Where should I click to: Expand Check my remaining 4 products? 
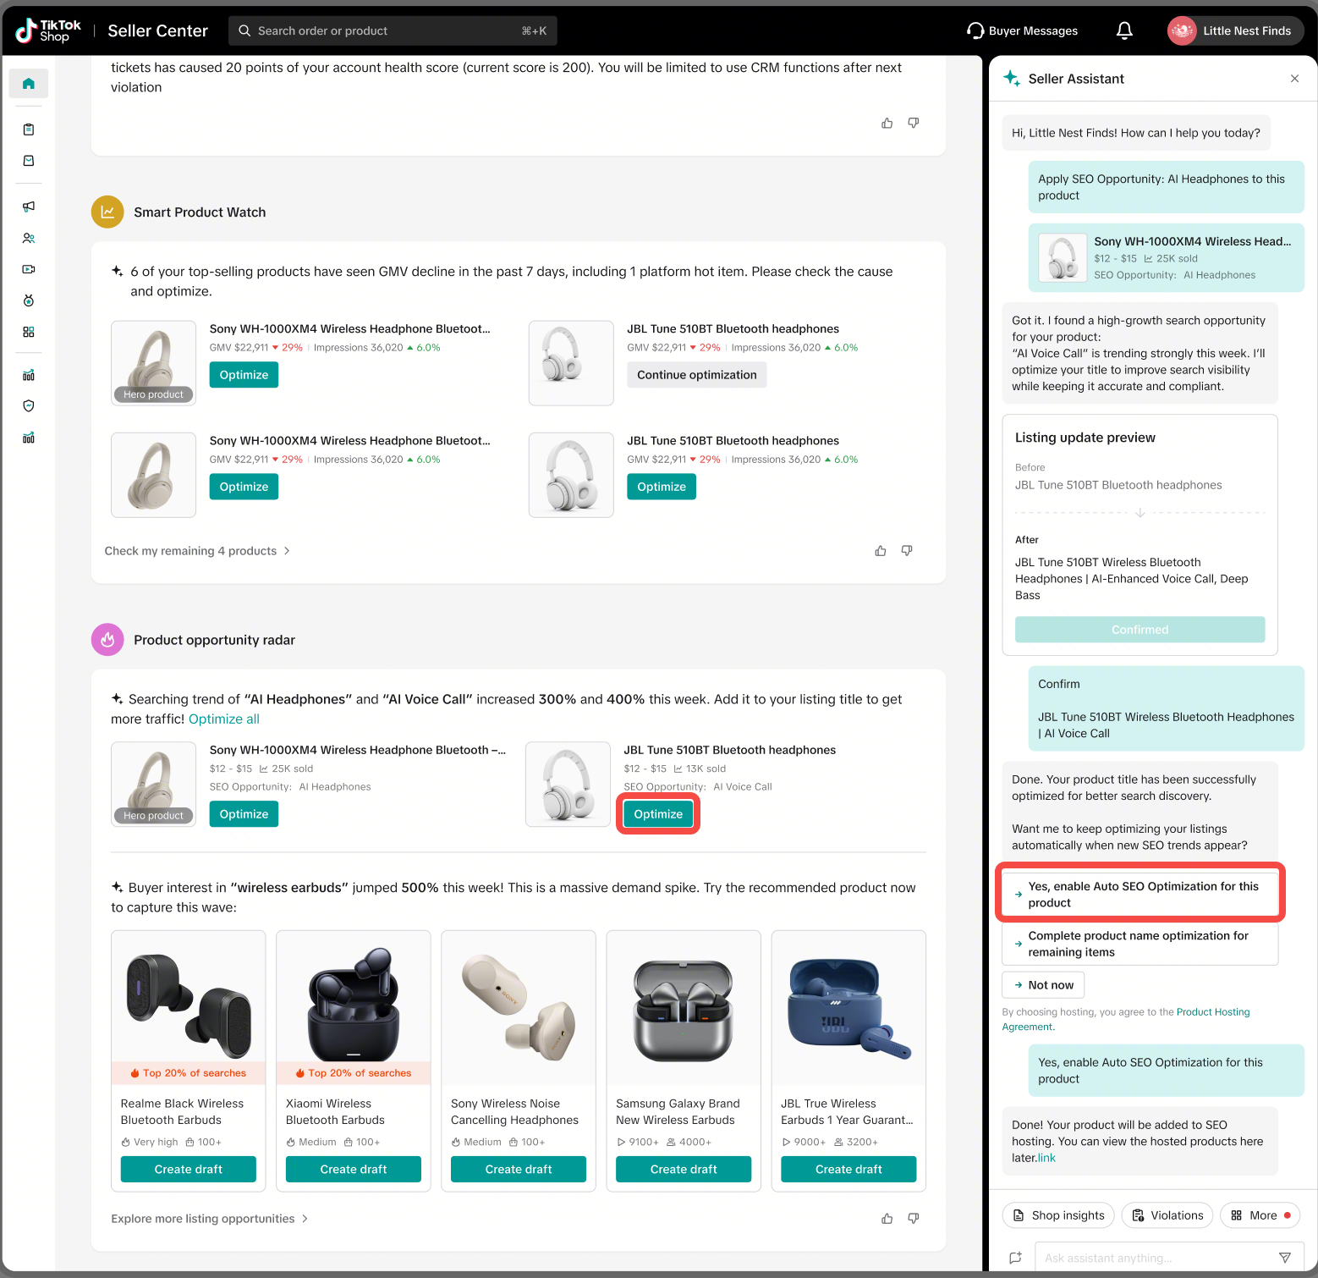197,551
